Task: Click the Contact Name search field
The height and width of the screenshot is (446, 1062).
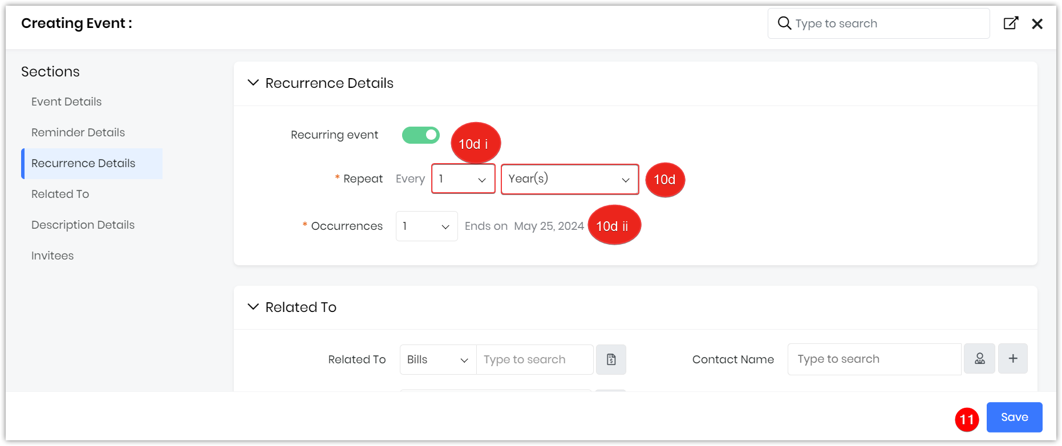Action: pos(874,359)
